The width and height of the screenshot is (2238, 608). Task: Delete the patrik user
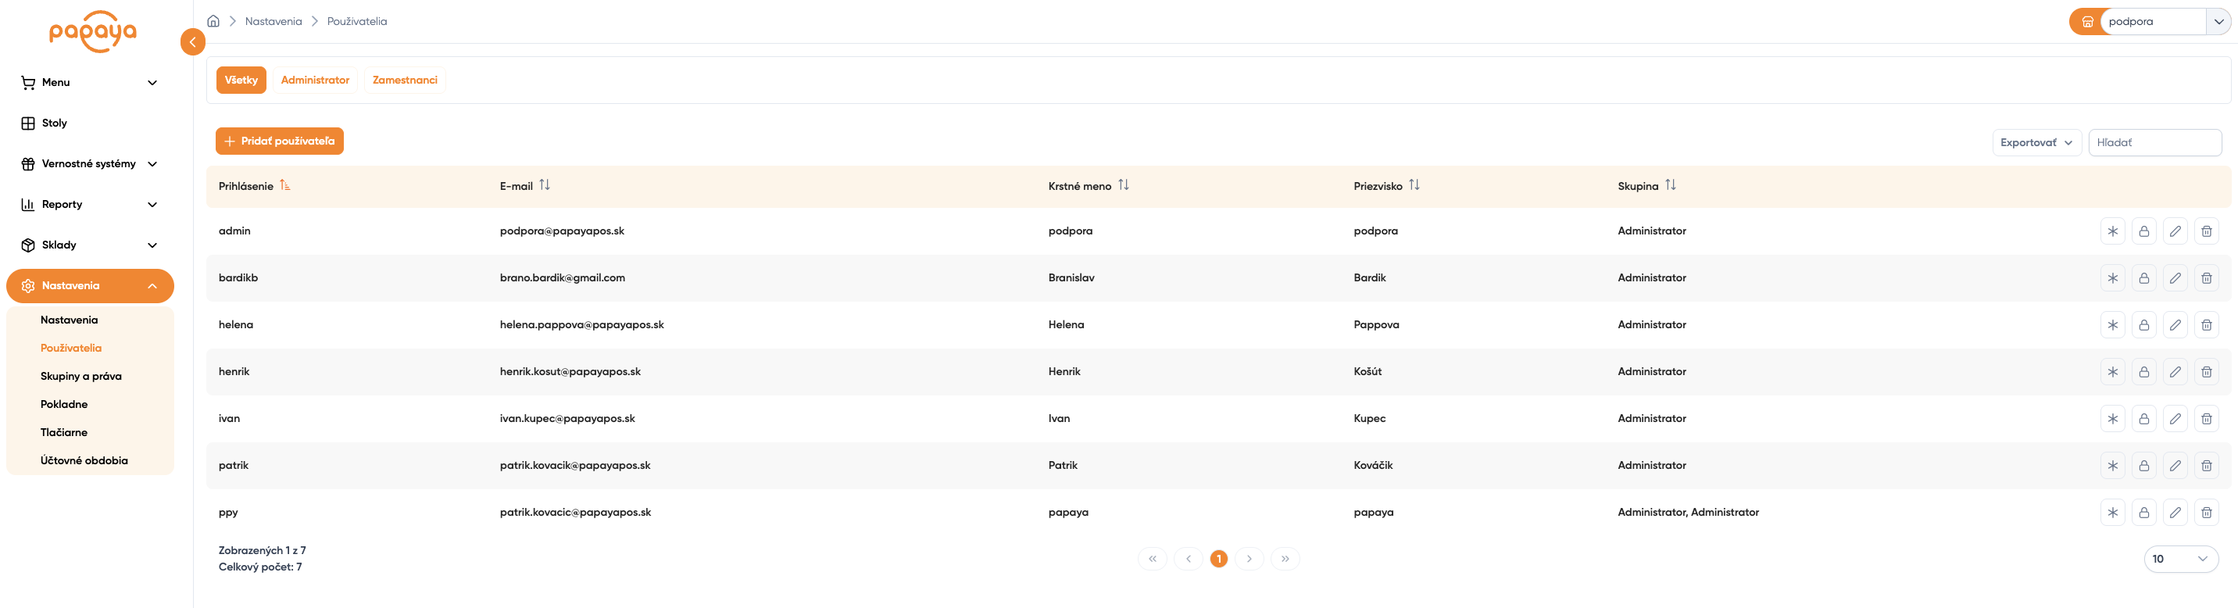pos(2206,466)
